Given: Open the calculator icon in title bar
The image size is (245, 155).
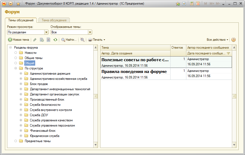Looking at the screenshot, I should pyautogui.click(x=192, y=4).
